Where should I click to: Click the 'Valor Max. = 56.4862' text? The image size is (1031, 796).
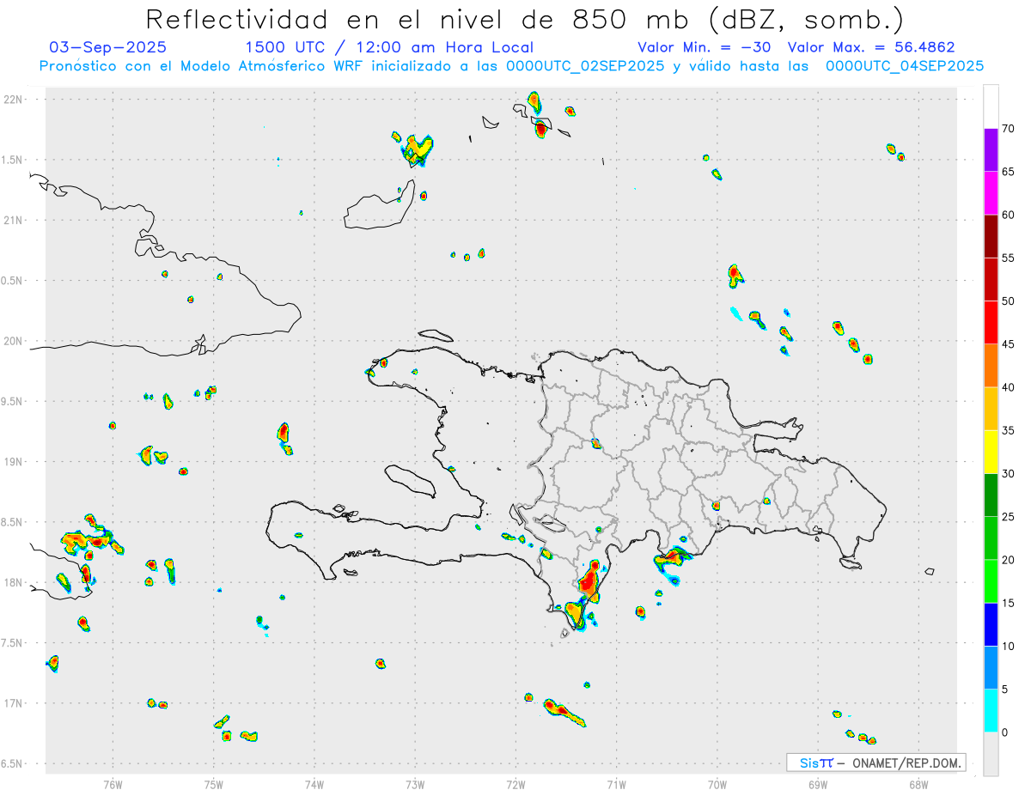point(871,47)
